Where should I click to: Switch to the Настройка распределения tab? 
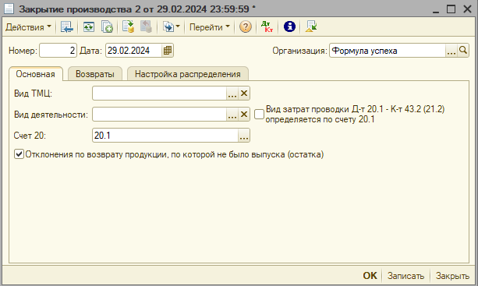188,74
